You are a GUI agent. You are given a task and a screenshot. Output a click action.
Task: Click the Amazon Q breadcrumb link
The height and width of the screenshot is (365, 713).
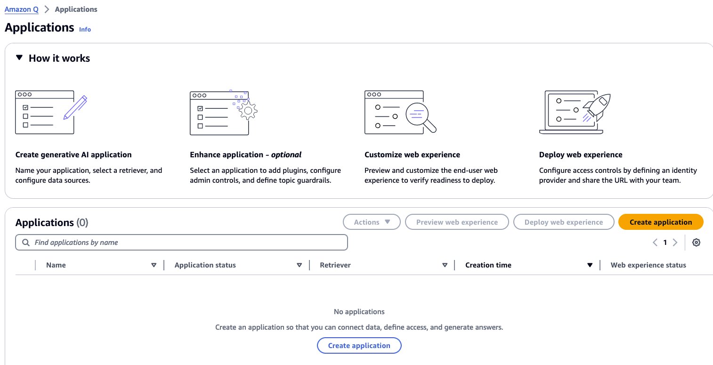[22, 9]
